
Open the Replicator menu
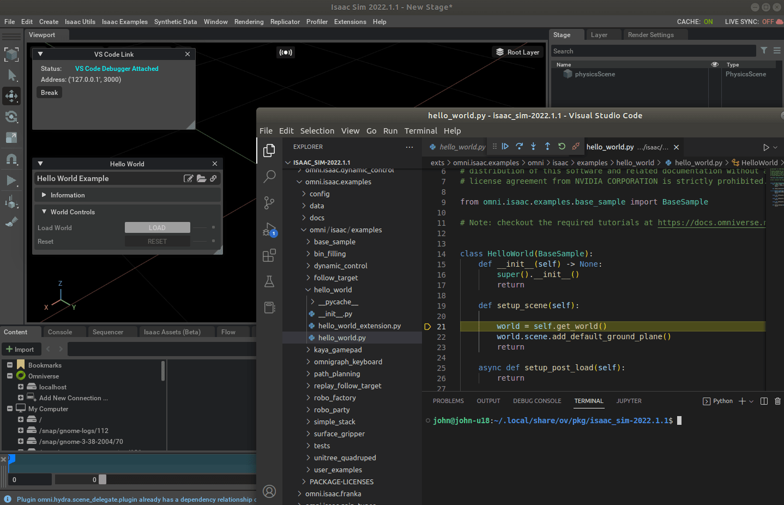(x=285, y=22)
